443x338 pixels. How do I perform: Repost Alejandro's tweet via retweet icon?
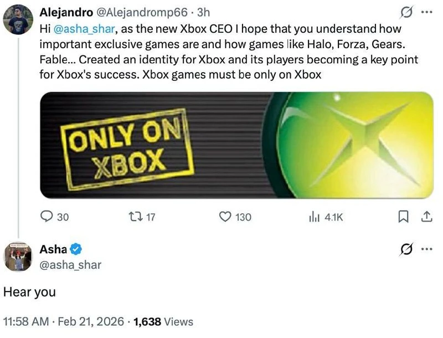pyautogui.click(x=135, y=217)
